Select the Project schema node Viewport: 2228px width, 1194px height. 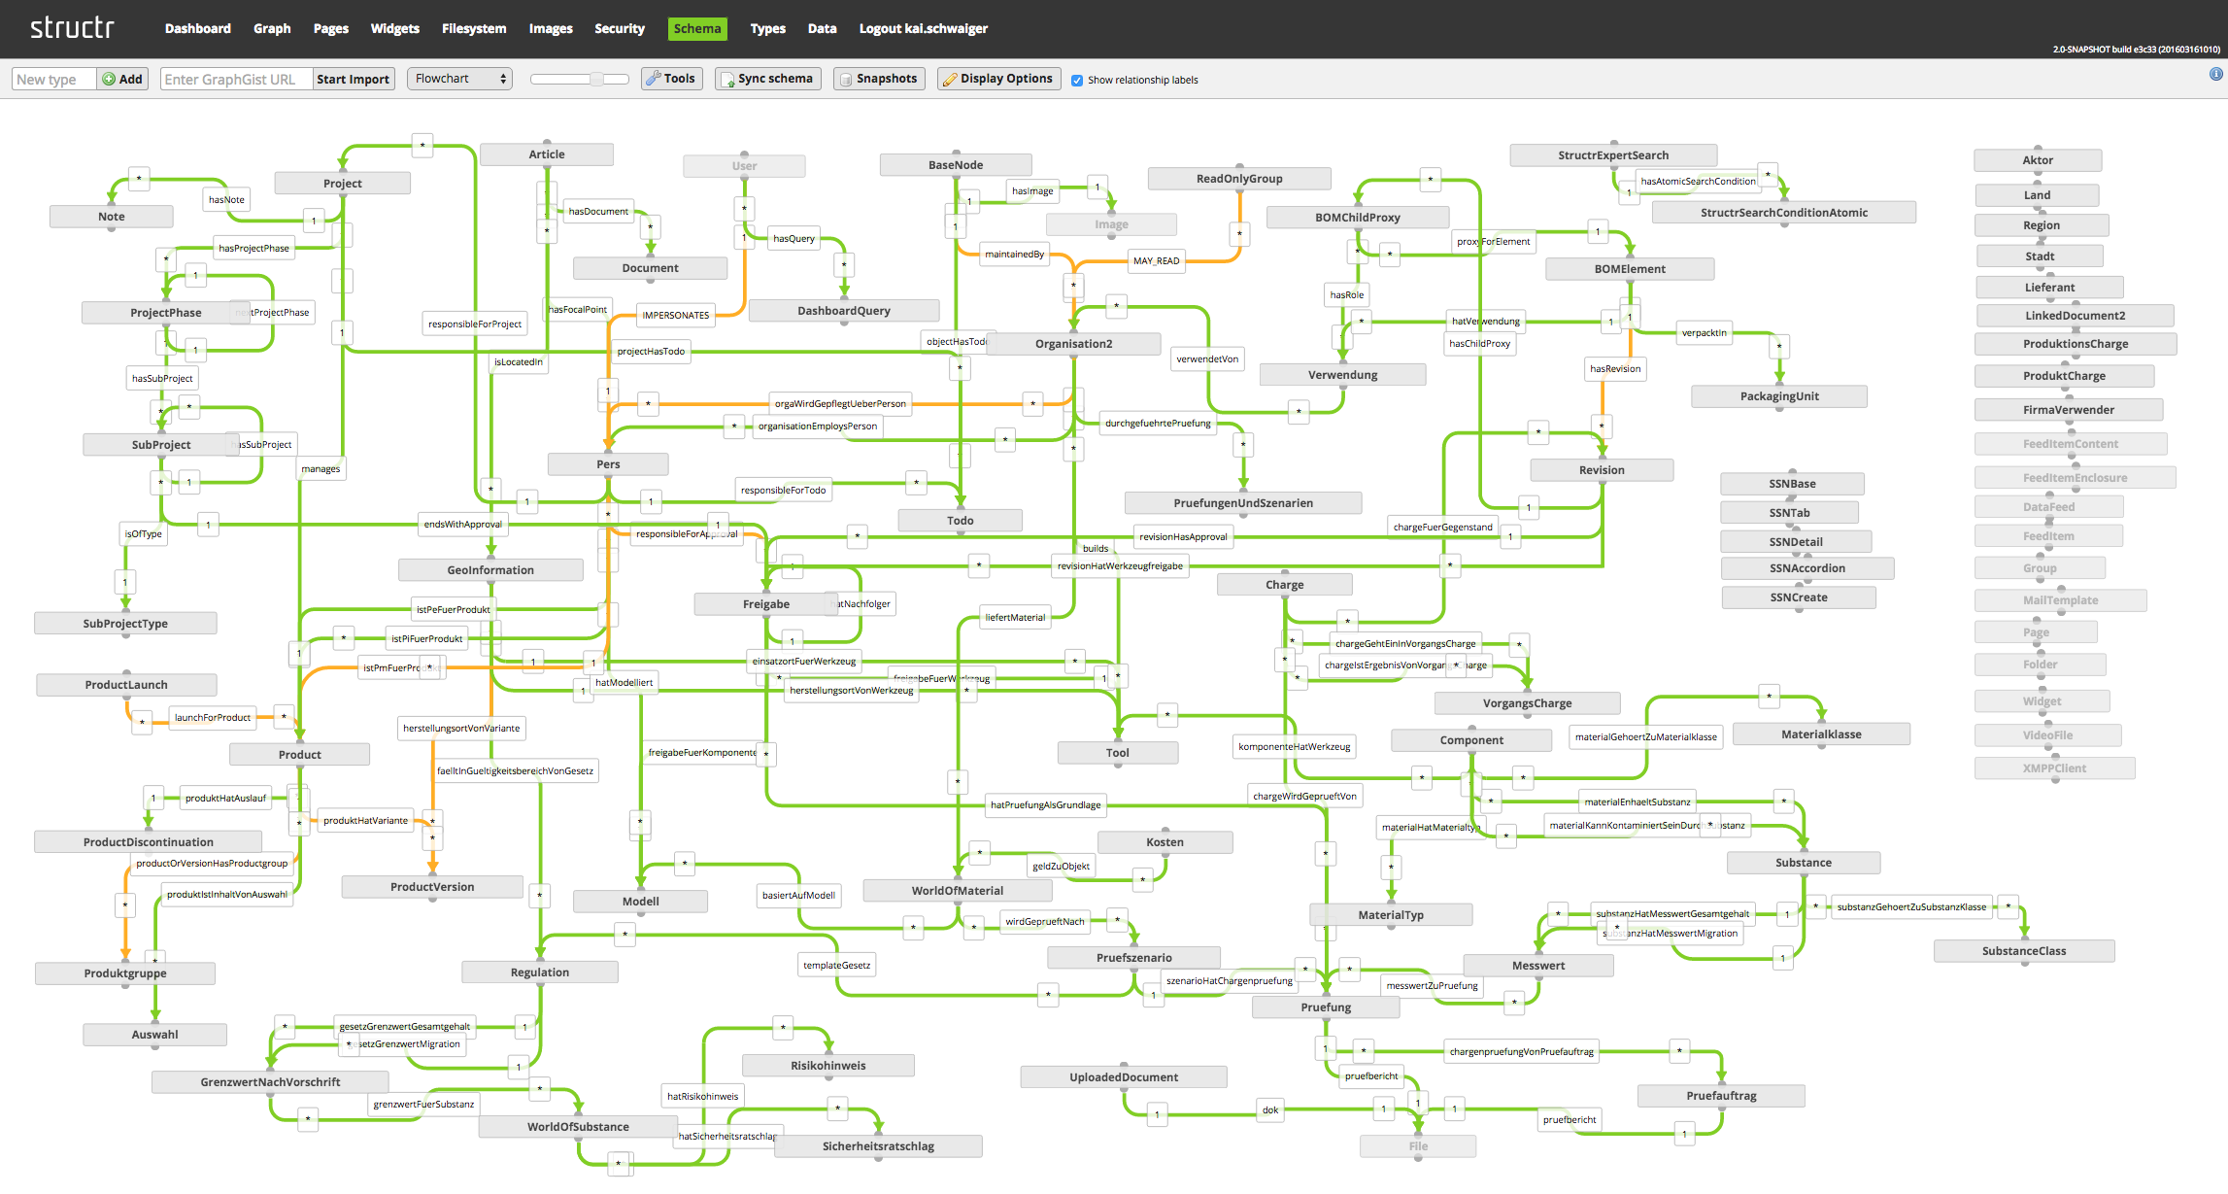coord(343,183)
